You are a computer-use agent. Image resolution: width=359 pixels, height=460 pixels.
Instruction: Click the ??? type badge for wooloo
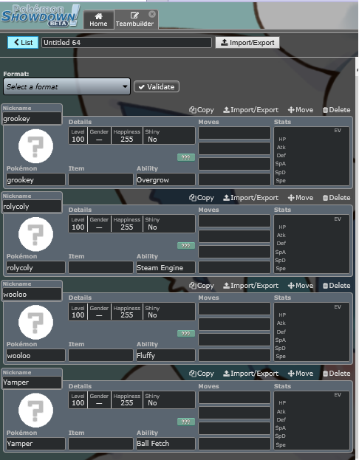pos(186,334)
